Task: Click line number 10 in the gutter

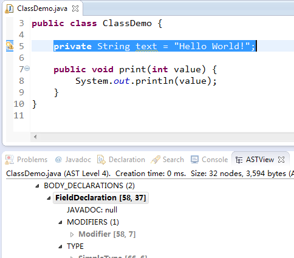Action: click(19, 104)
